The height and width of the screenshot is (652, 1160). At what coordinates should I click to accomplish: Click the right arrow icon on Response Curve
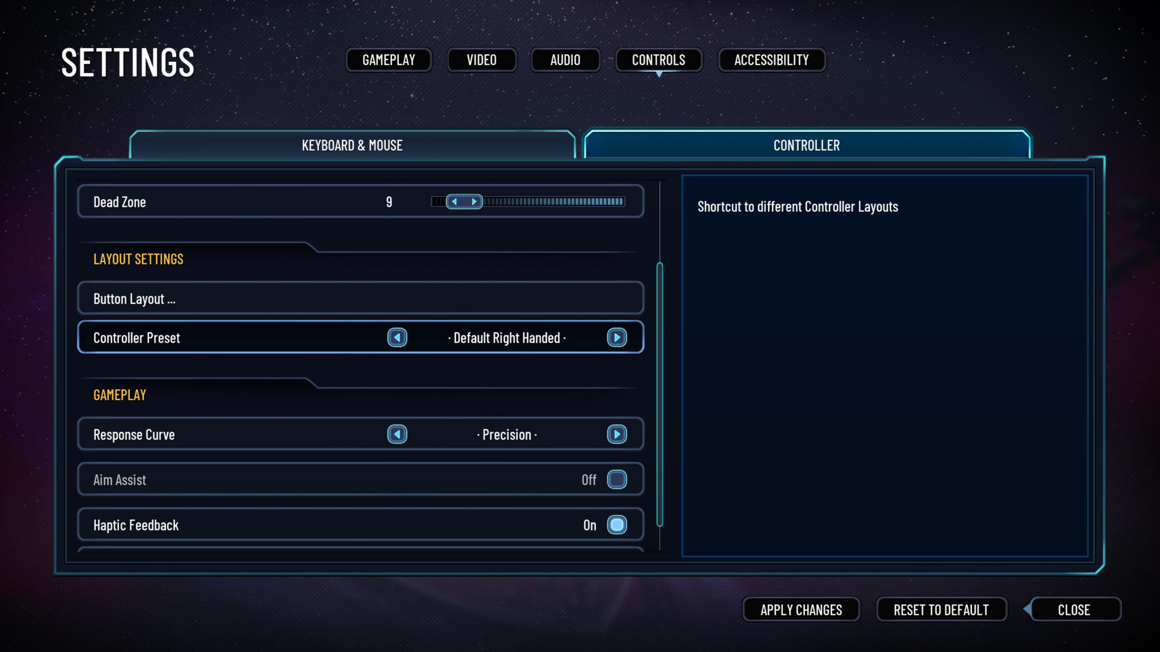pyautogui.click(x=618, y=434)
